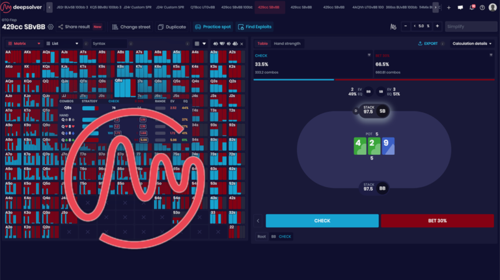Open the chat messages icon
The height and width of the screenshot is (280, 500).
coord(460,7)
